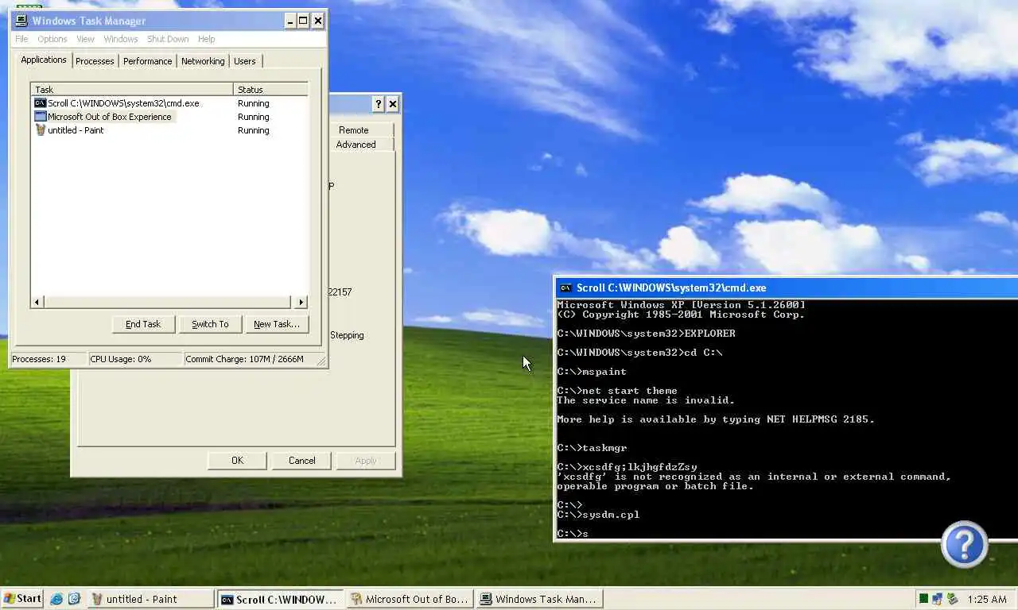Select the Scroll cmd.exe task row
The width and height of the screenshot is (1018, 610).
(x=170, y=103)
